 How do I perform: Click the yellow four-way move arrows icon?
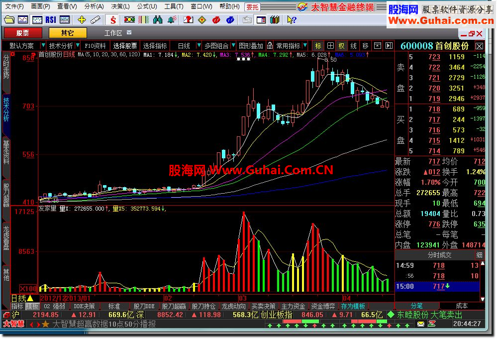[82, 20]
